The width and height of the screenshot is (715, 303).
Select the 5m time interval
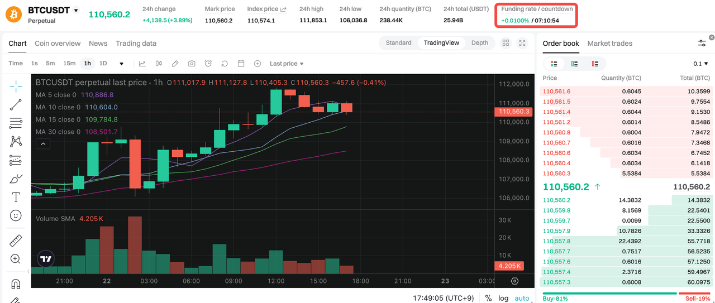(x=50, y=64)
